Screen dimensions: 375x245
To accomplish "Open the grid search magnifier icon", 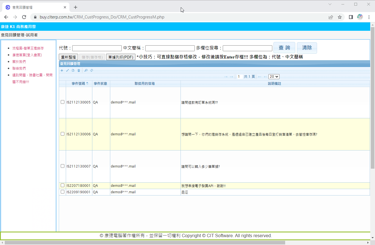I will (86, 70).
